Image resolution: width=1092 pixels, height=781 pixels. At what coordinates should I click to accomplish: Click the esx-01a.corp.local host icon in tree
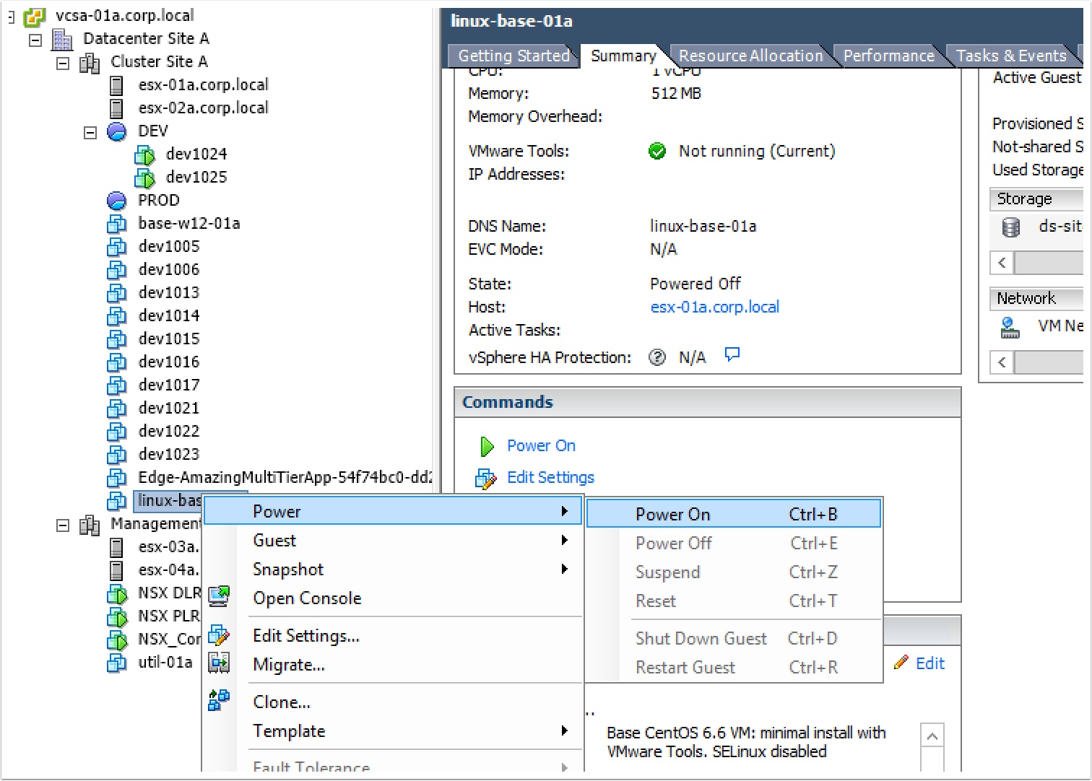pyautogui.click(x=116, y=85)
